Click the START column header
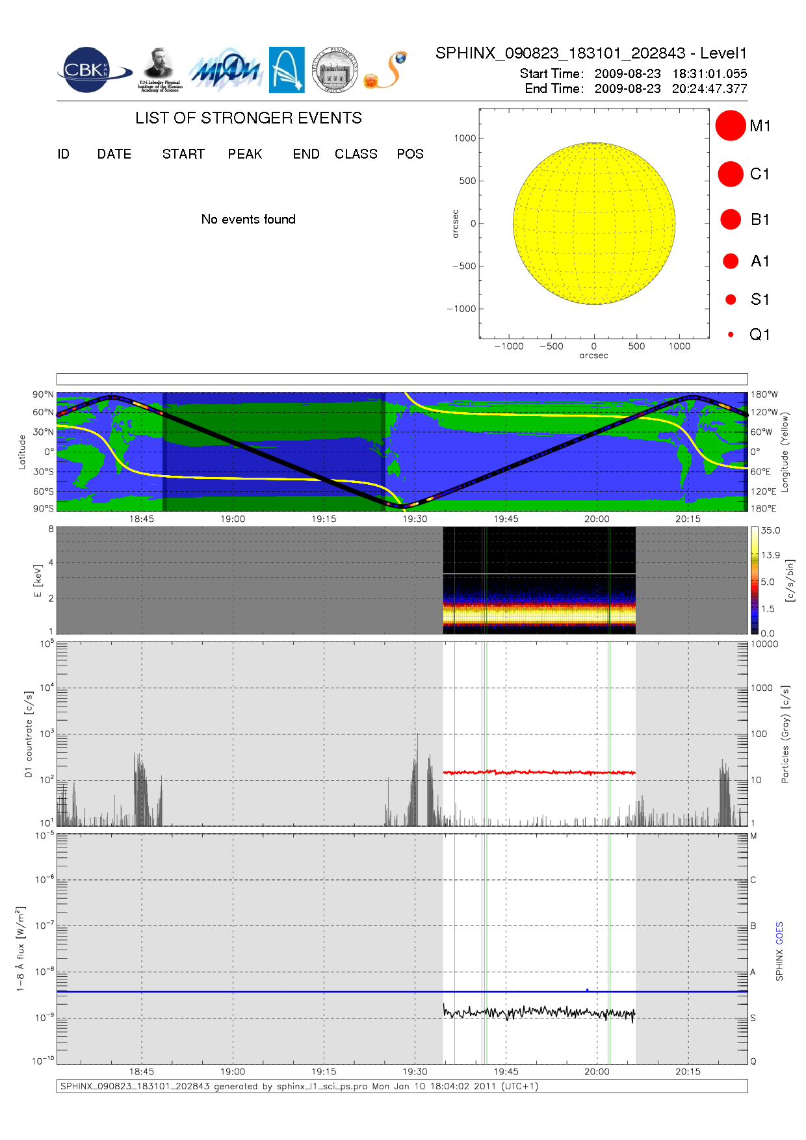 183,154
